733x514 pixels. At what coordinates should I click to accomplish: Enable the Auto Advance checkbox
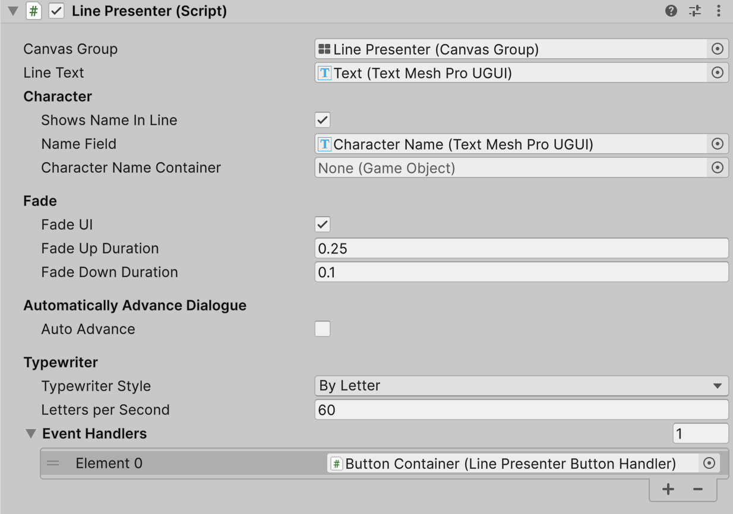tap(323, 329)
